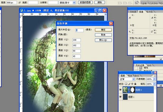Click the Channel 4 angle field
Viewport: 163px width, 112px height.
(x=76, y=56)
